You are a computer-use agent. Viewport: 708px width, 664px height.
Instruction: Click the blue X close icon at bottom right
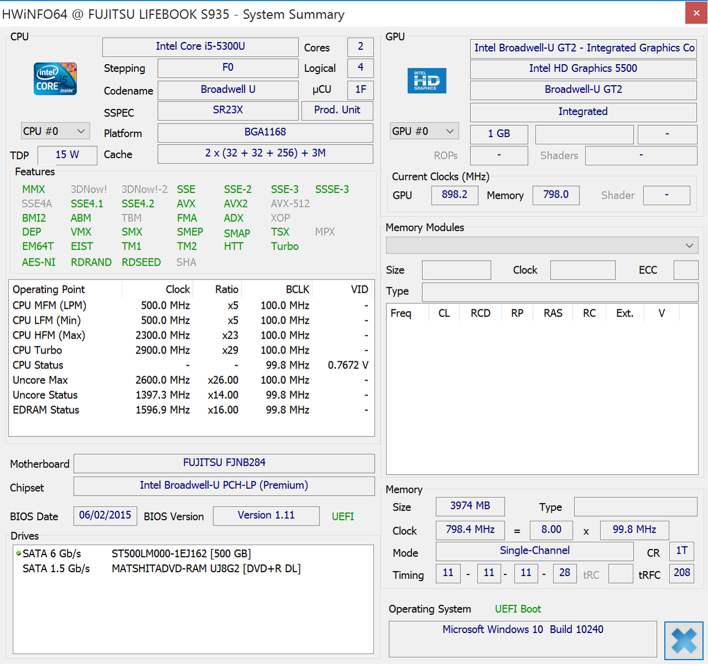click(x=684, y=641)
